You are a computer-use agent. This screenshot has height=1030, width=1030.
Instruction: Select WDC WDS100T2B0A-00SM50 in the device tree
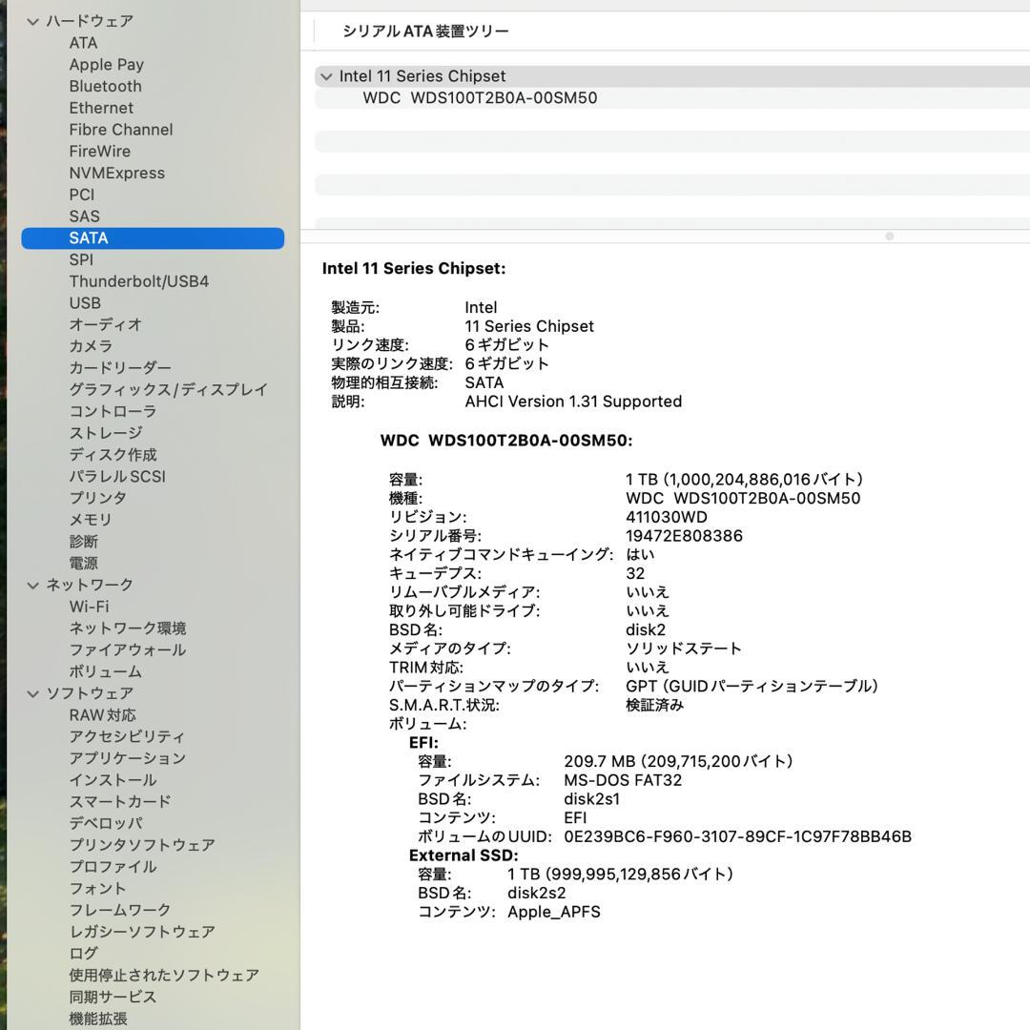(x=481, y=97)
